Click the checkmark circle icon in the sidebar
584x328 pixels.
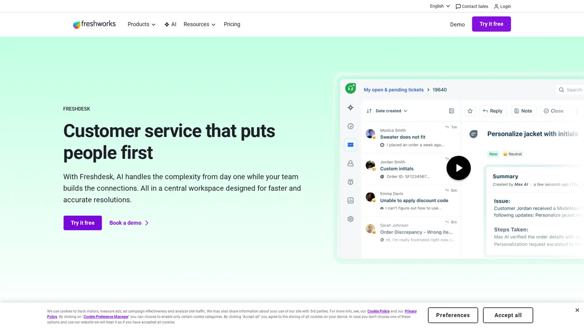tap(350, 126)
